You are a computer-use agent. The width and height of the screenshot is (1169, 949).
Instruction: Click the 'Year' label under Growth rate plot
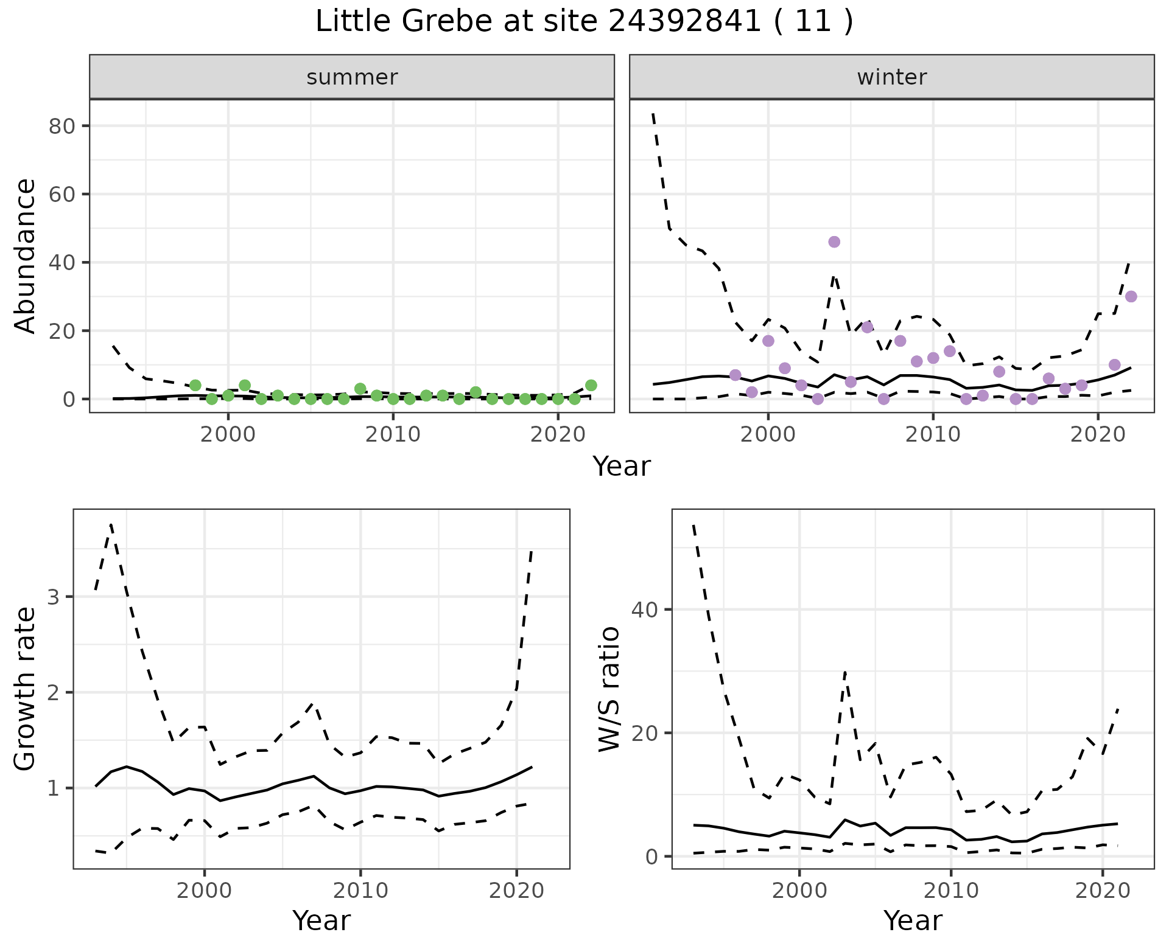[321, 921]
